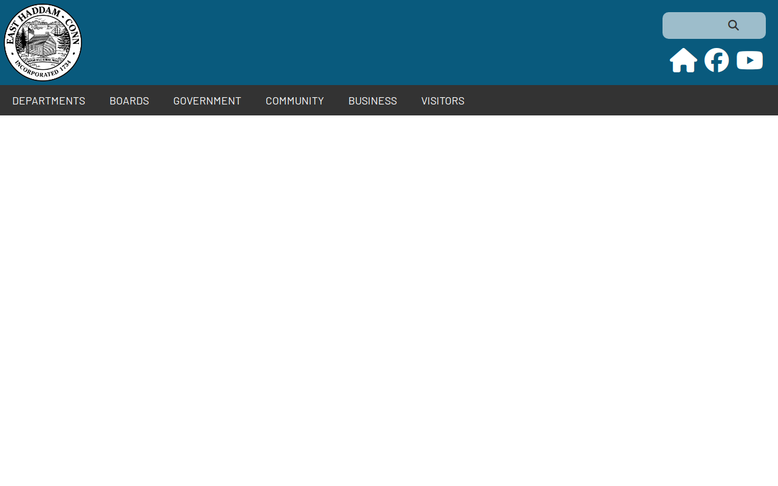Go to homepage via the house icon
Viewport: 778px width, 486px height.
[x=683, y=60]
